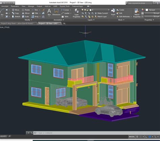Image resolution: width=160 pixels, height=141 pixels.
Task: Start the Dimension tool
Action: click(x=56, y=12)
